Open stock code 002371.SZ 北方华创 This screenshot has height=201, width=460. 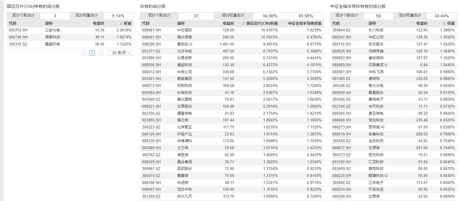(x=151, y=51)
